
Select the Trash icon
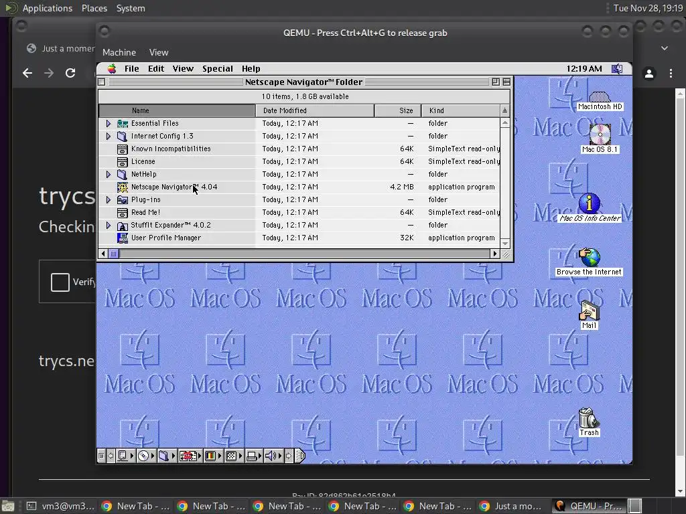click(x=589, y=422)
